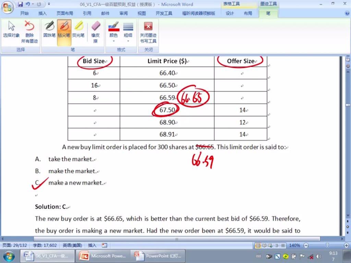This screenshot has width=351, height=263.
Task: Click the 66.40 limit price cell
Action: [167, 73]
